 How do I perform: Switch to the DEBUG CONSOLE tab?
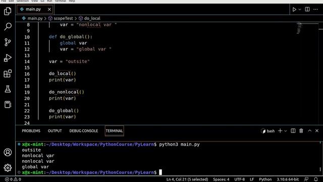84,131
